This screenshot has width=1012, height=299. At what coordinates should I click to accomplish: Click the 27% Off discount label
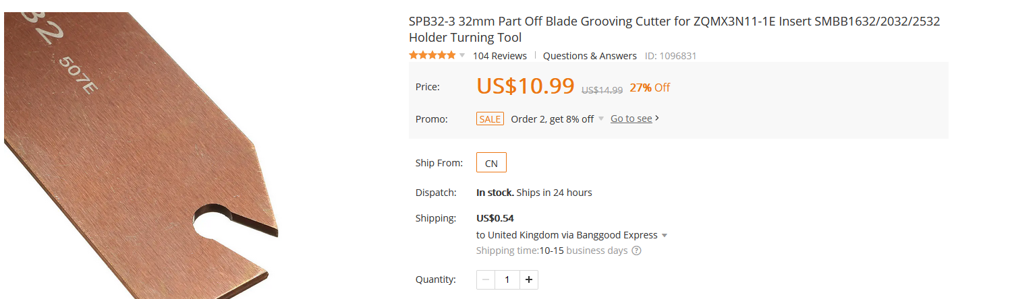(650, 88)
